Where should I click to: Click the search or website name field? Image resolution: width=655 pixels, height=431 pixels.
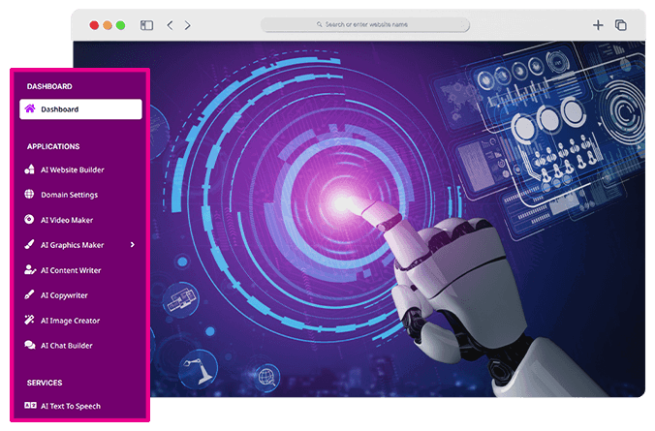(365, 25)
